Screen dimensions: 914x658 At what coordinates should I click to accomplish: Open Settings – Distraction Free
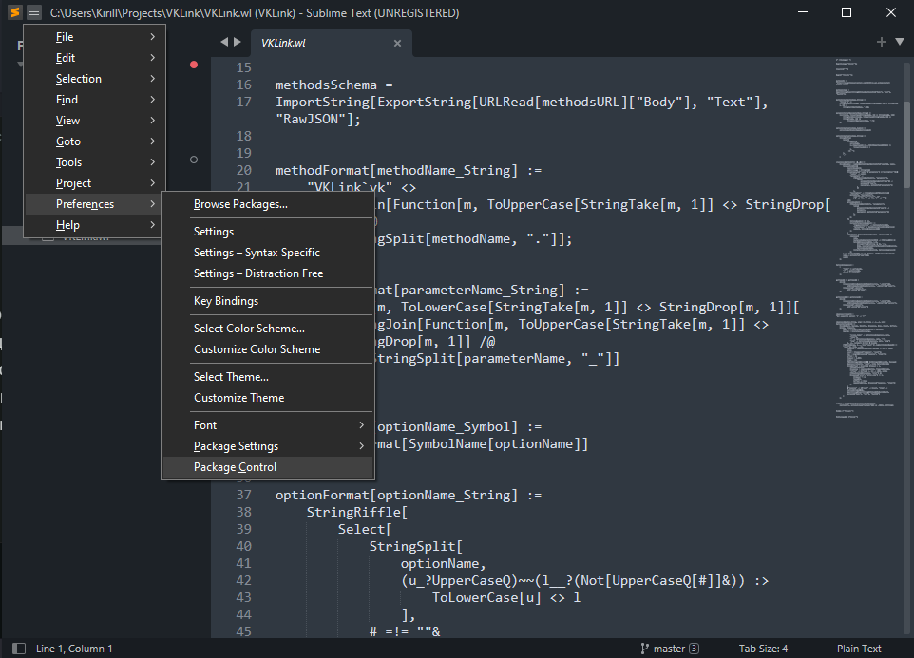coord(268,273)
